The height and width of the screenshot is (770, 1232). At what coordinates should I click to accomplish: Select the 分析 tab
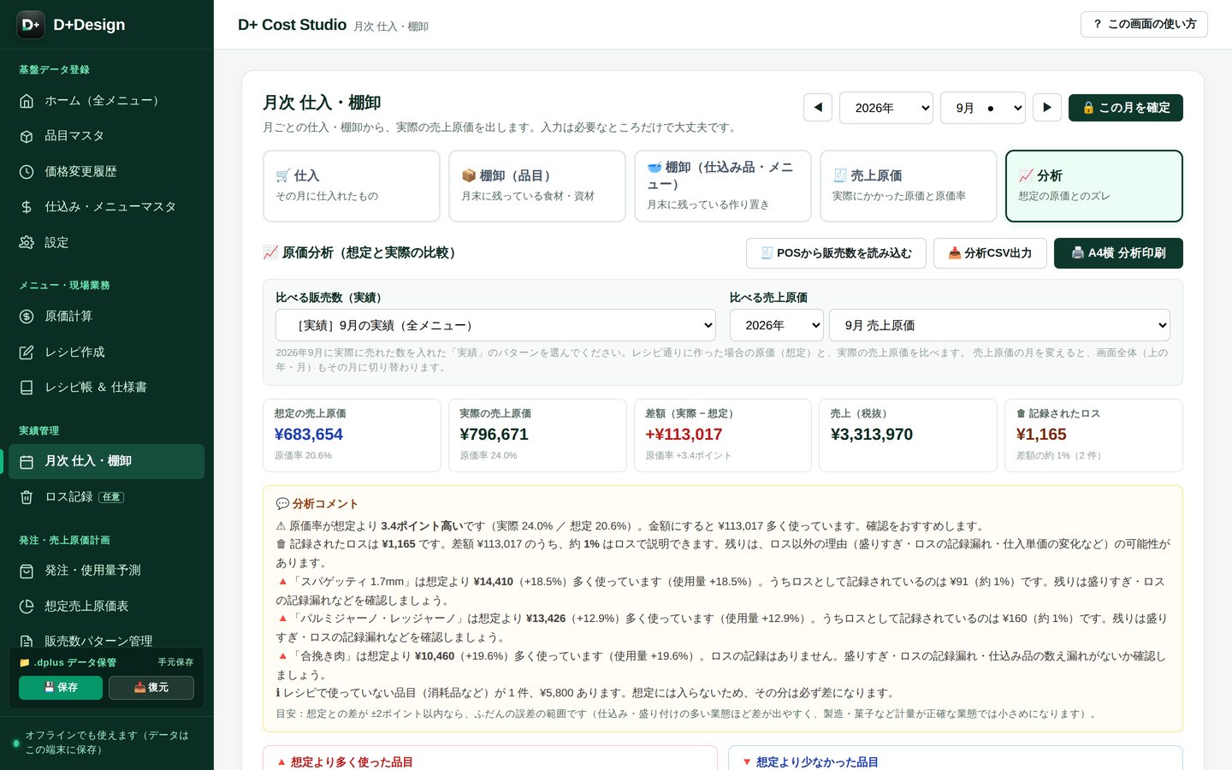[1094, 186]
